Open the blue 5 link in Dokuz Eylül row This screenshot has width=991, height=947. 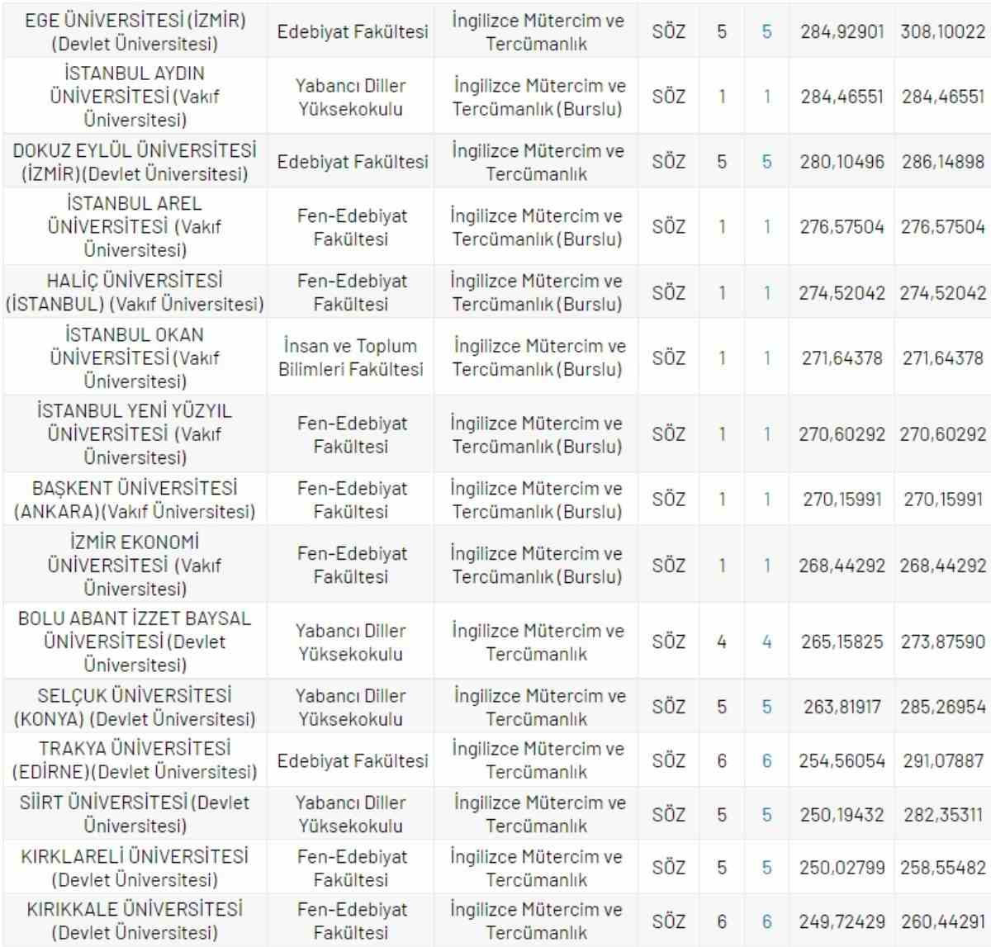click(766, 162)
